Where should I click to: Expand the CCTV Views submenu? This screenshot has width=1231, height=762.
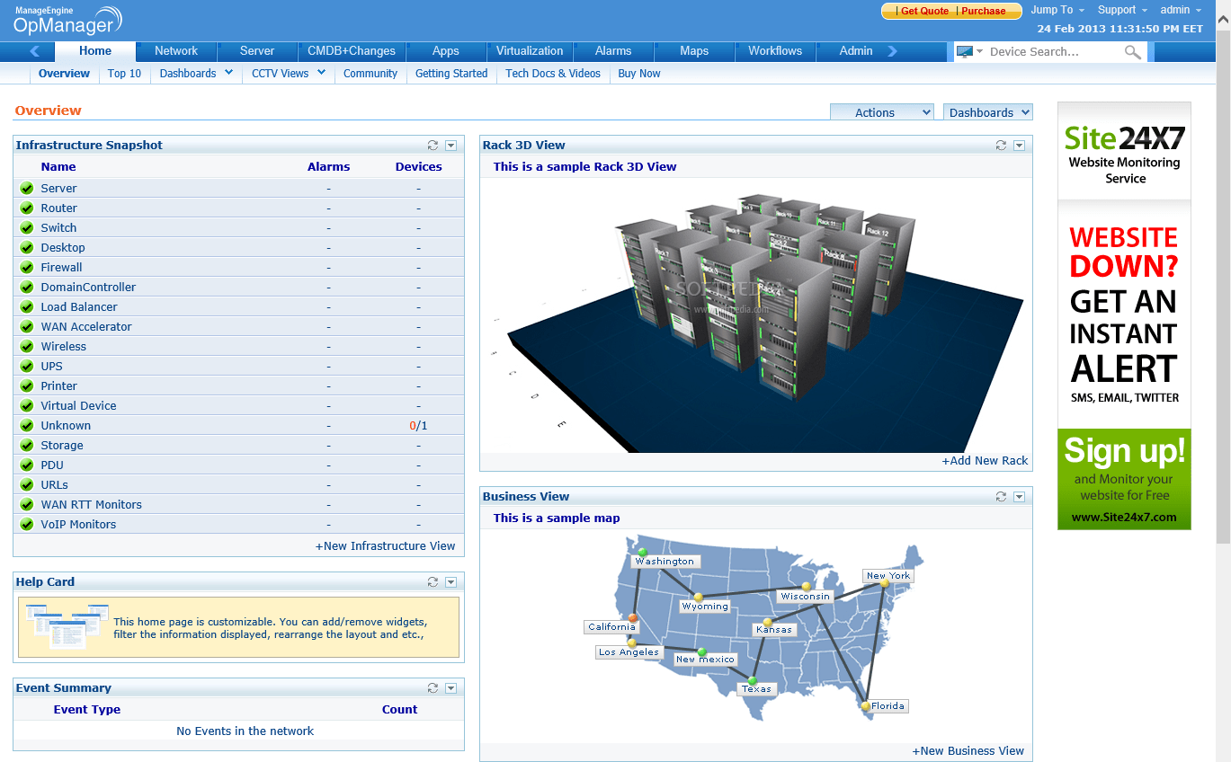click(286, 74)
